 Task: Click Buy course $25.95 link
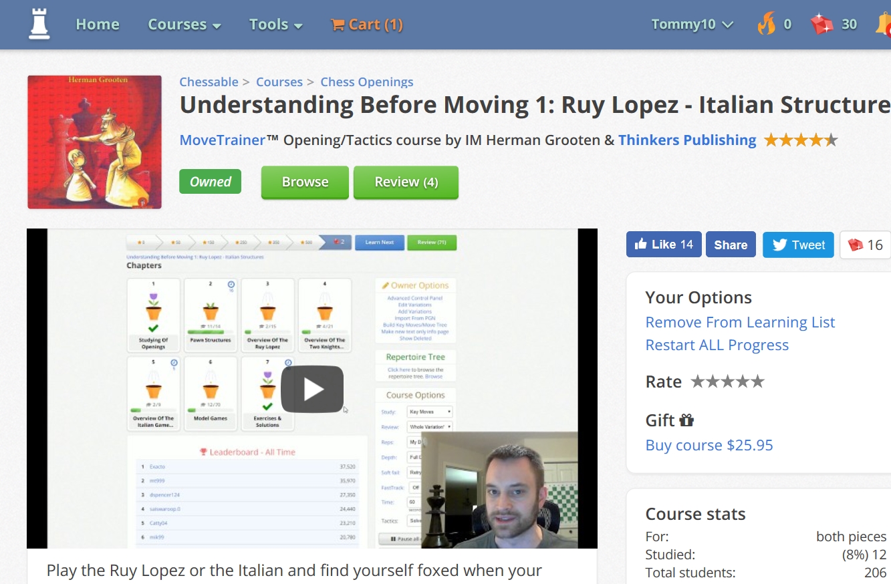[709, 445]
